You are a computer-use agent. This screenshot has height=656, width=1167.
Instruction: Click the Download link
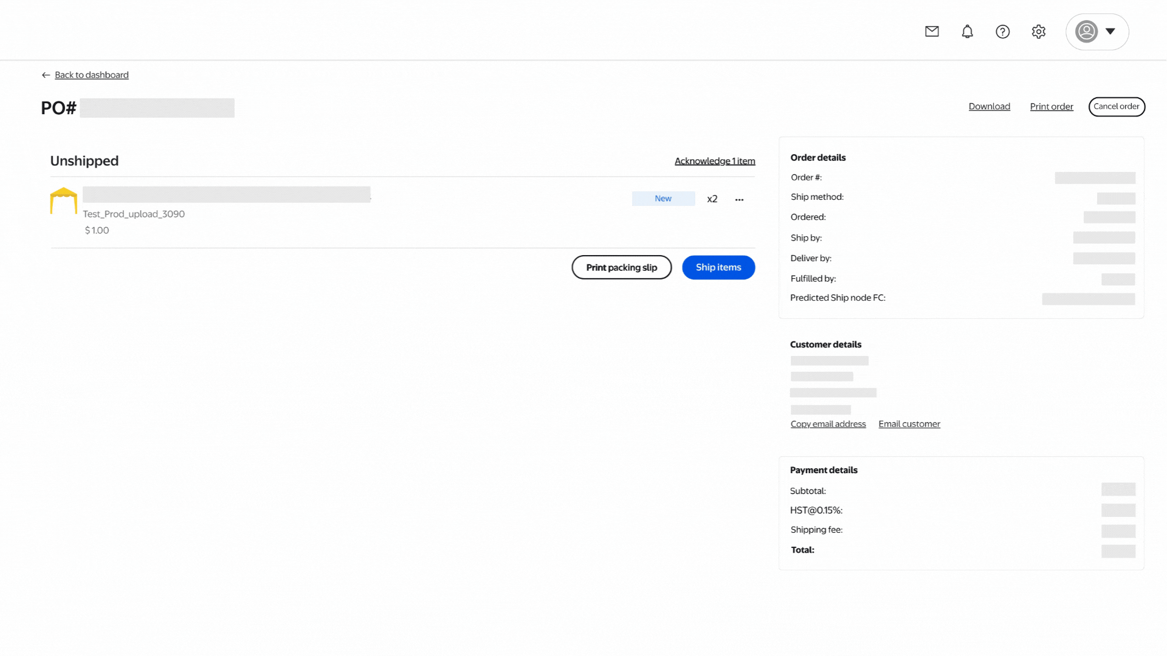[989, 106]
